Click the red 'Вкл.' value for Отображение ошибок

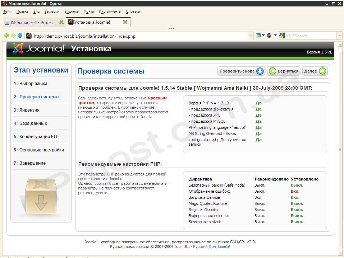[x=295, y=191]
